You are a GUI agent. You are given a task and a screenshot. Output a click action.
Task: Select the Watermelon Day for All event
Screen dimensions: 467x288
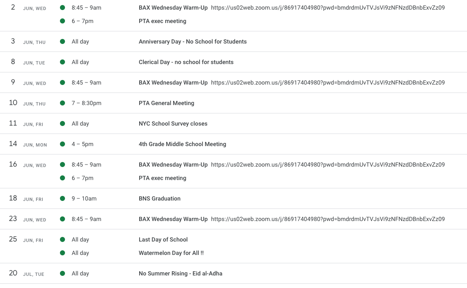pos(171,253)
